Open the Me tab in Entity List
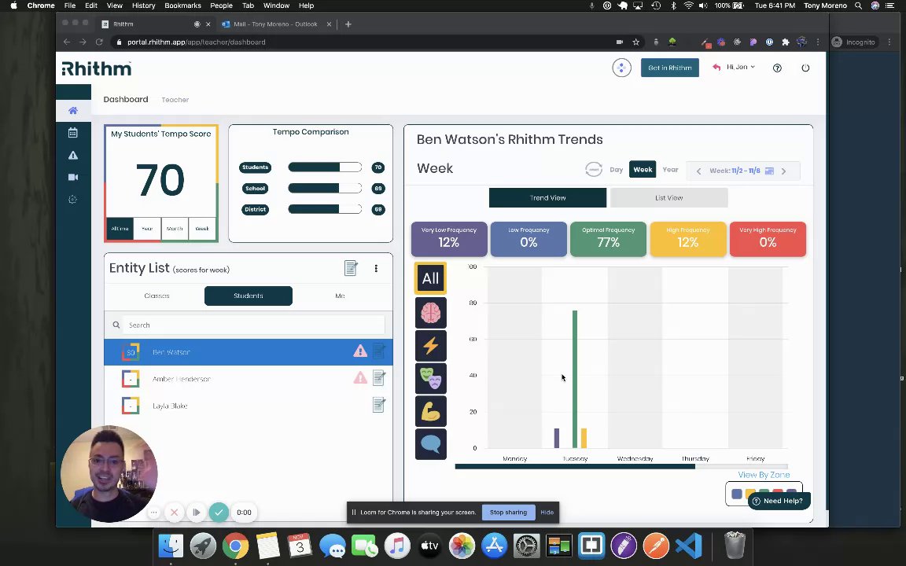The width and height of the screenshot is (906, 566). 340,296
